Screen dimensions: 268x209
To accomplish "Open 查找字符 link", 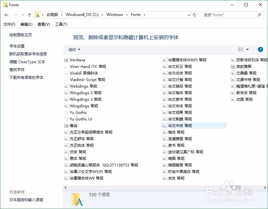I will (17, 70).
